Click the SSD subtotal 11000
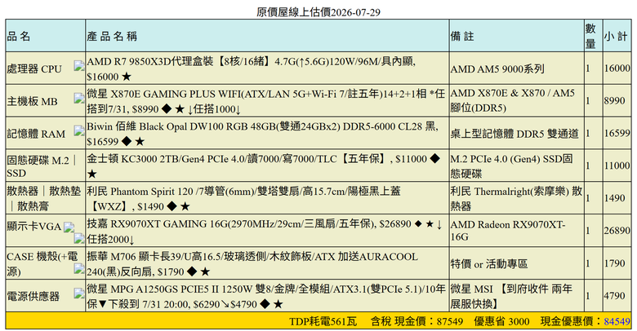This screenshot has width=637, height=331. coord(617,165)
